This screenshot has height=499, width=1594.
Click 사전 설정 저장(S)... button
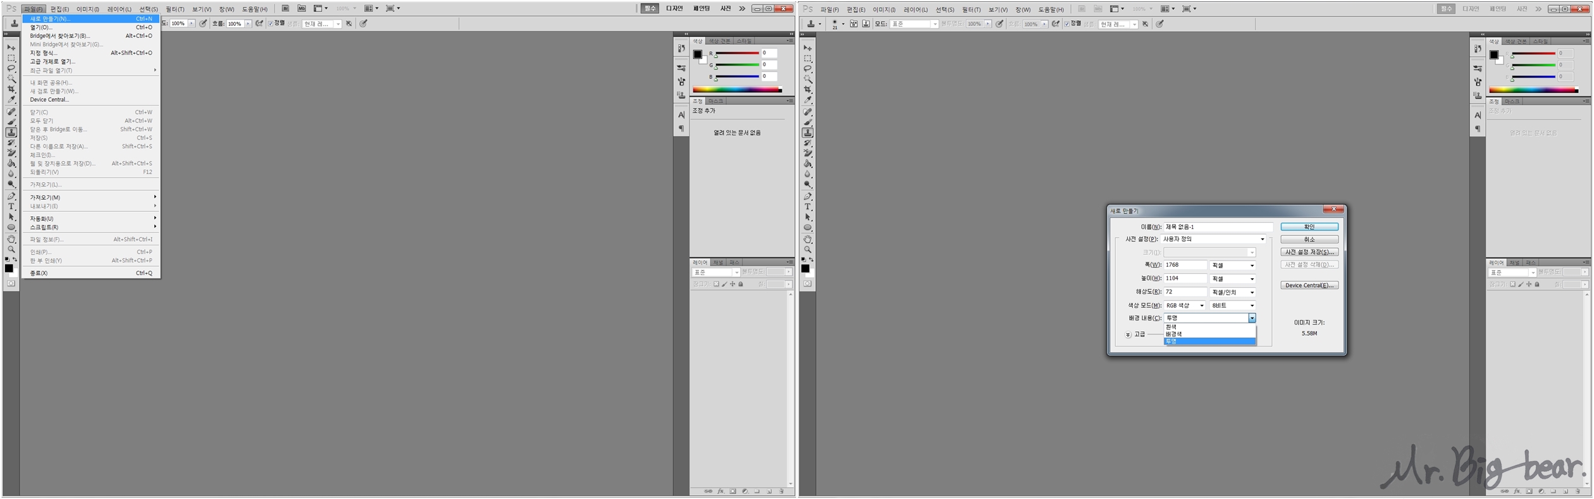(x=1309, y=252)
